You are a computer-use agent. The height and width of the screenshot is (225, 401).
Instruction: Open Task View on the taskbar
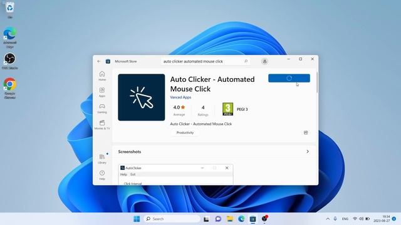point(206,219)
